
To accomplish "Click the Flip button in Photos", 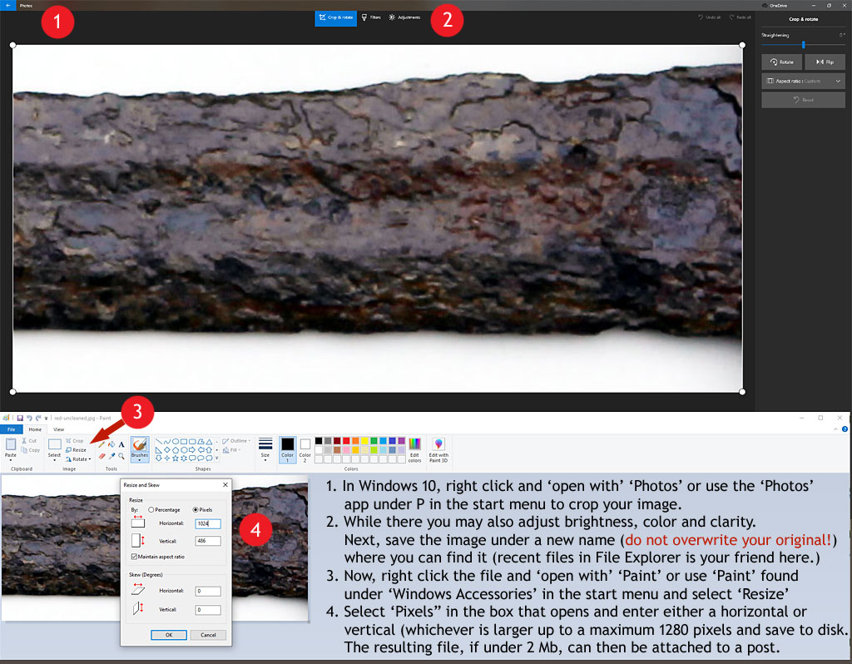I will coord(825,62).
